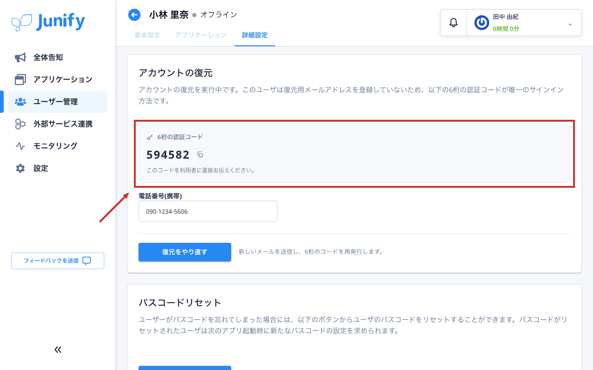Go back using the blue arrow button

click(134, 15)
